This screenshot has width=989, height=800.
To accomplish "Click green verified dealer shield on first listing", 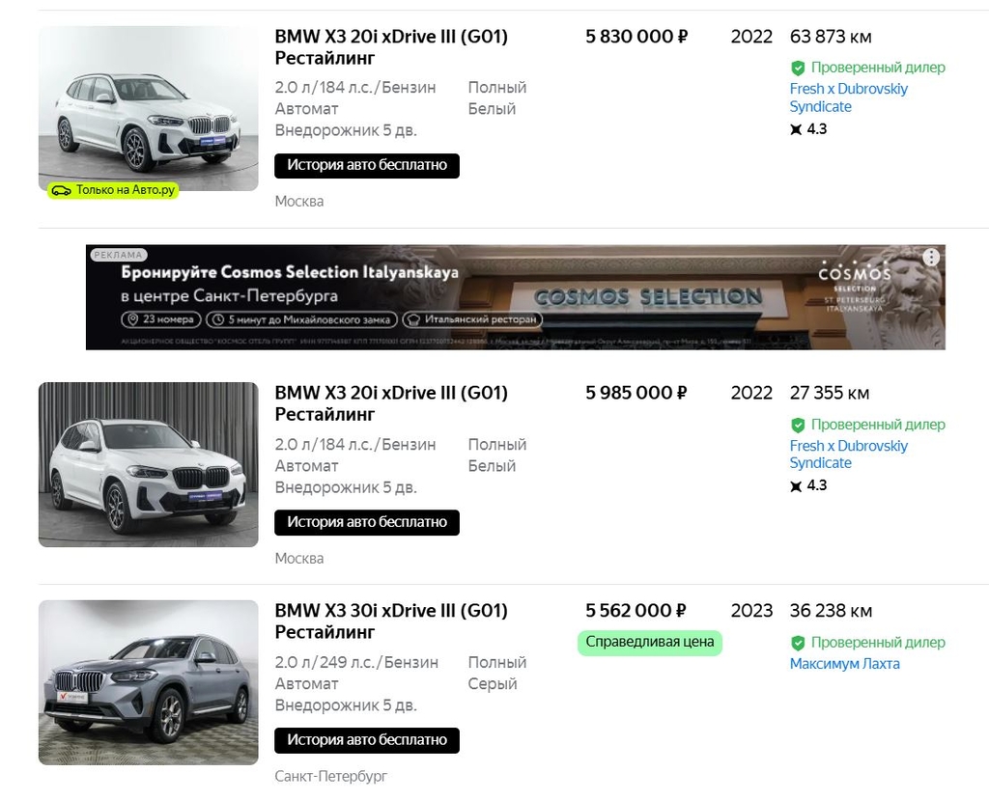I will (x=798, y=69).
